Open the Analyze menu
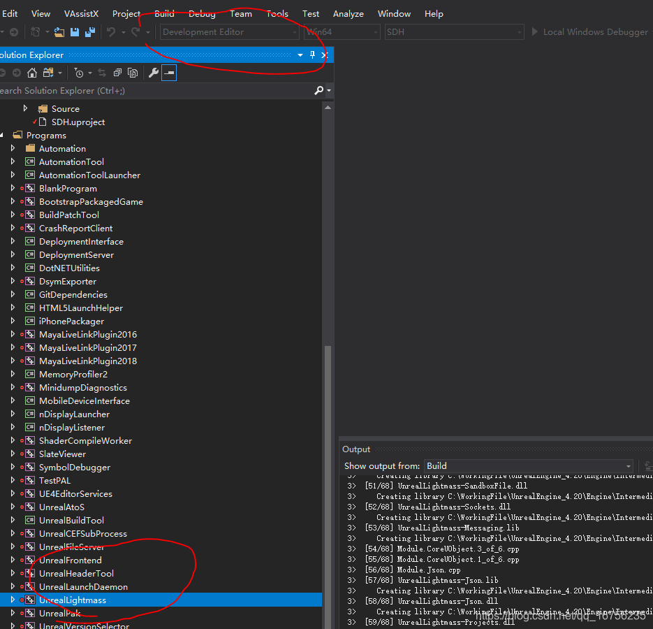The width and height of the screenshot is (653, 629). click(348, 14)
